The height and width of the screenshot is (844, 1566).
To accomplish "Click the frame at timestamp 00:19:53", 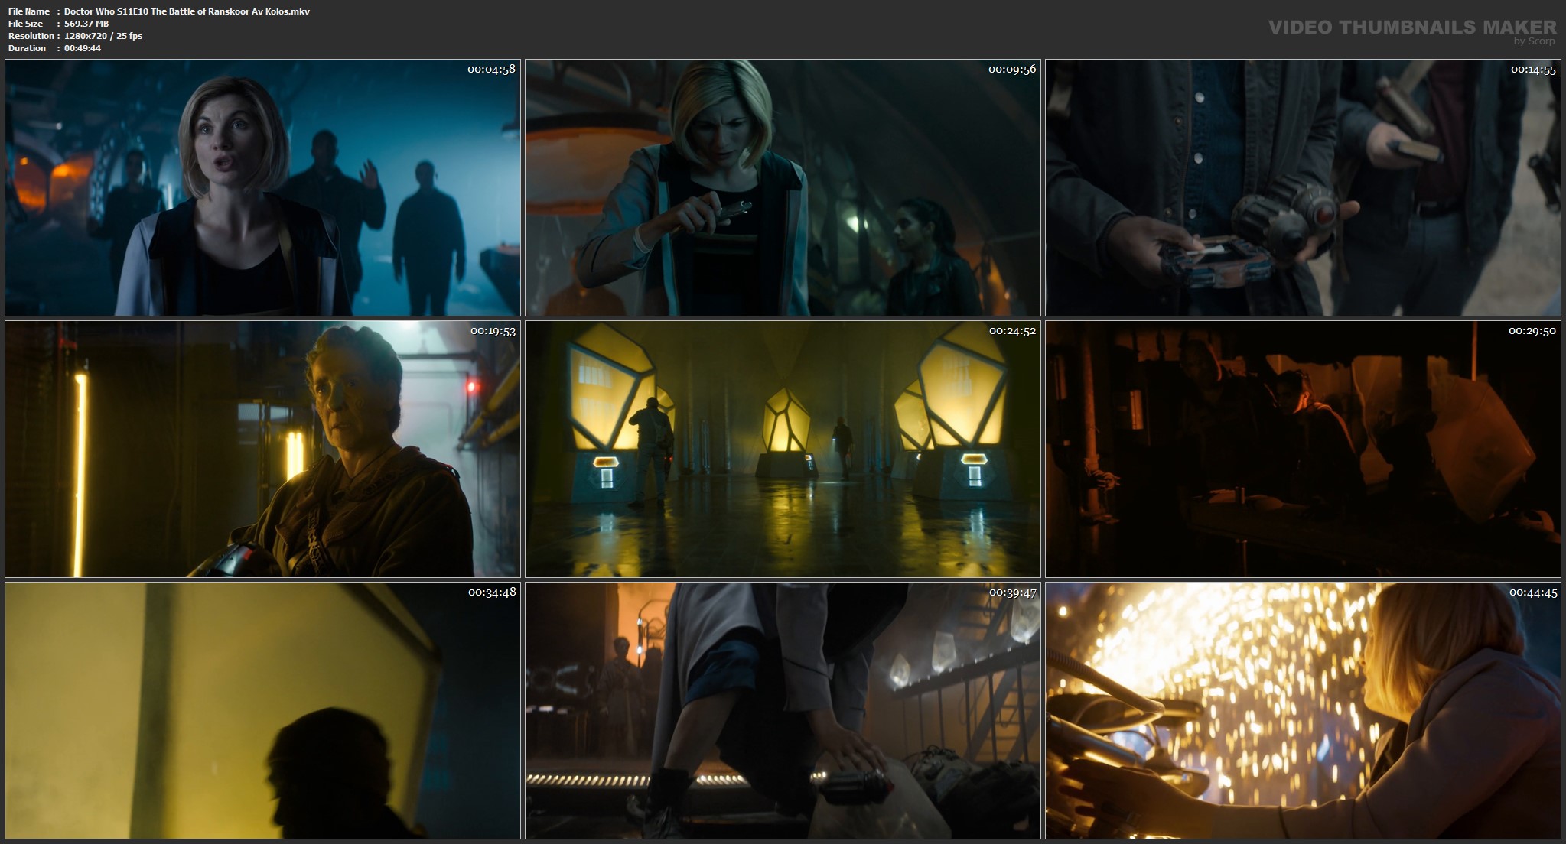I will coord(262,450).
